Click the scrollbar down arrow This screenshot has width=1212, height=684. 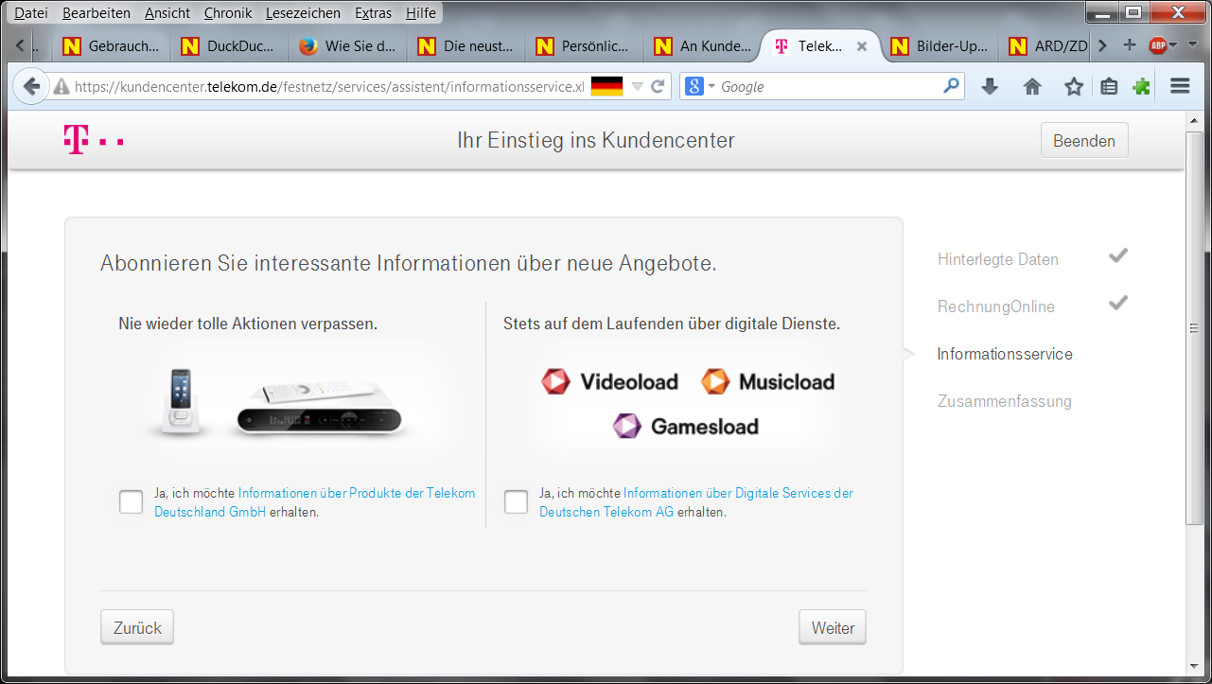1194,668
